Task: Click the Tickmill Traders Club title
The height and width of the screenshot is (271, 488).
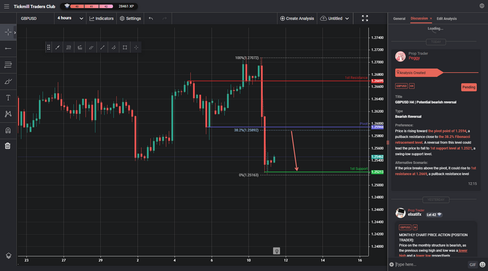Action: 34,6
